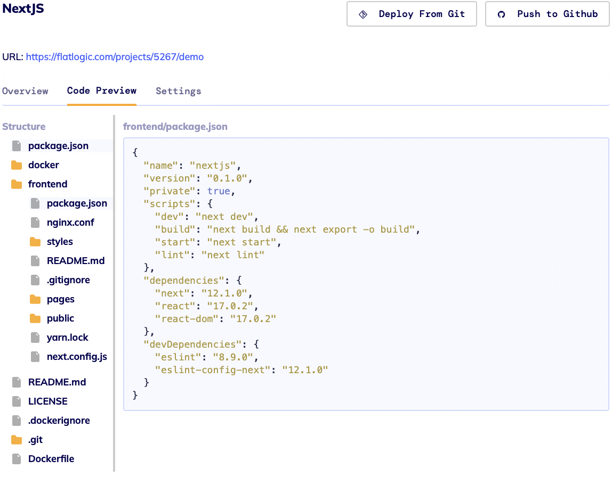Open the .gitignore file
Image resolution: width=612 pixels, height=477 pixels.
click(68, 280)
